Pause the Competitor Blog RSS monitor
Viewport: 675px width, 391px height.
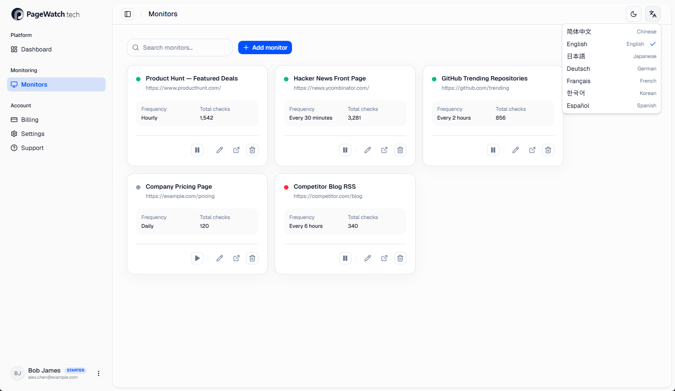click(345, 258)
